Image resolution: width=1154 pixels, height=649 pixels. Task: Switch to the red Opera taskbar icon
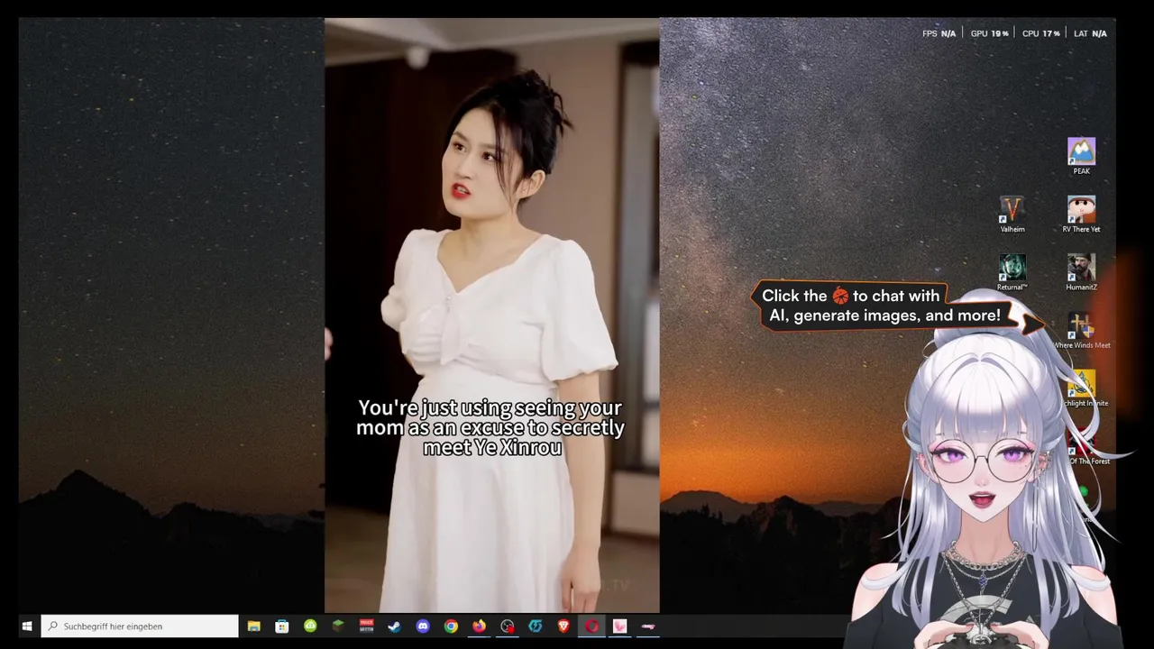591,626
